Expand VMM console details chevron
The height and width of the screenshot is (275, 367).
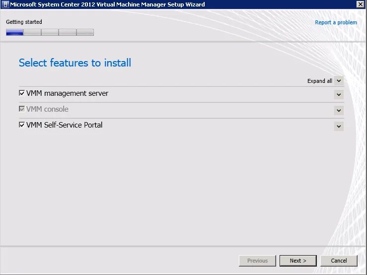[x=339, y=111]
